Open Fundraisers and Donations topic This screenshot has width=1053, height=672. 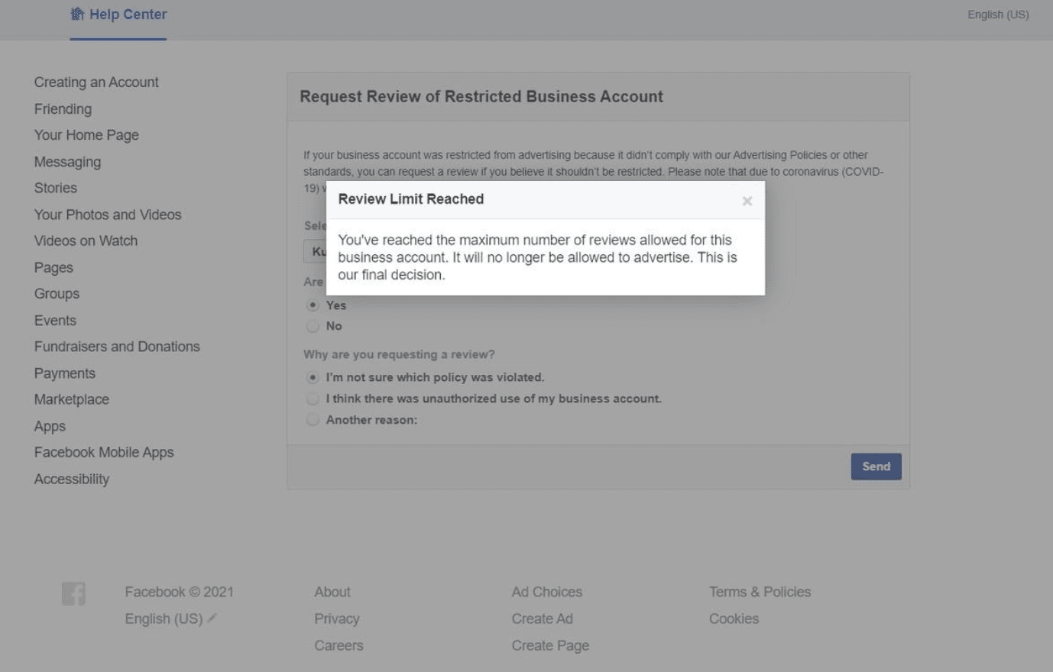pos(117,347)
